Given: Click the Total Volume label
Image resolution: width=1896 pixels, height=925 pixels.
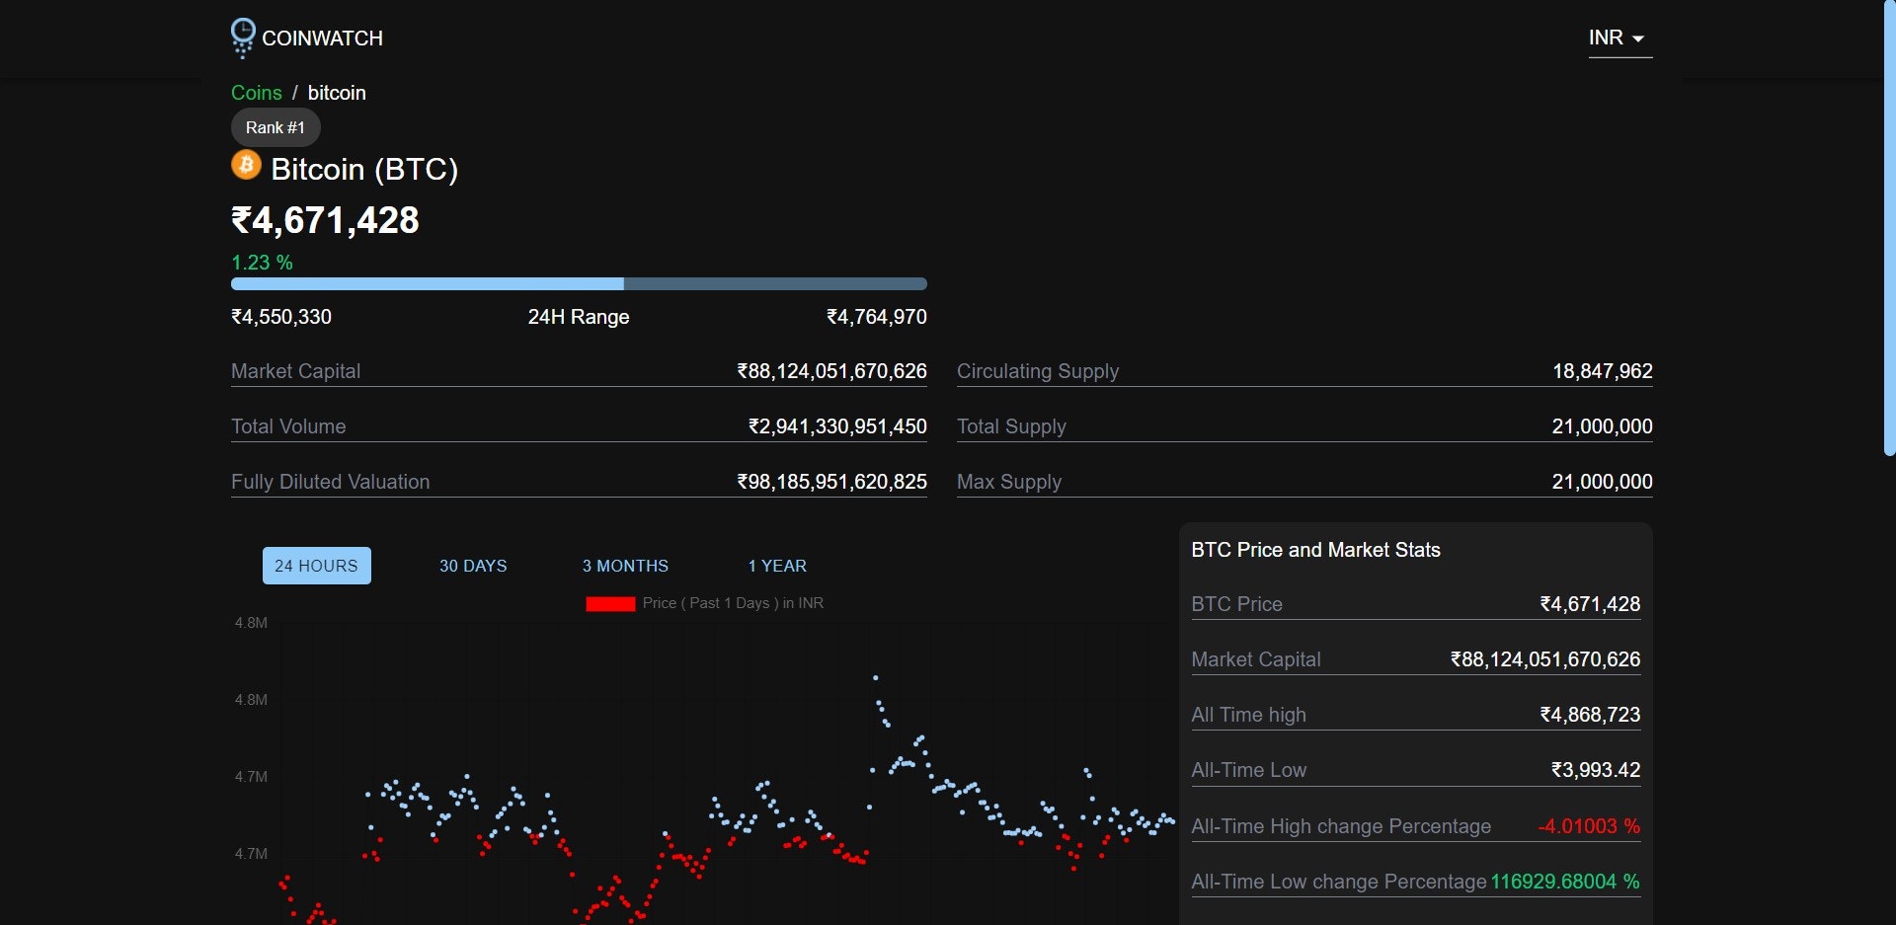Looking at the screenshot, I should pyautogui.click(x=288, y=426).
